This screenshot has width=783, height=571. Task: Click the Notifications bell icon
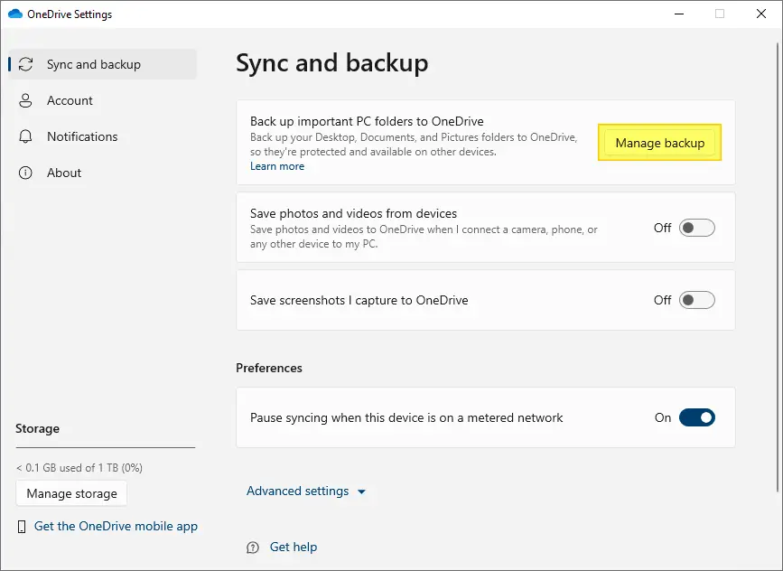(25, 136)
